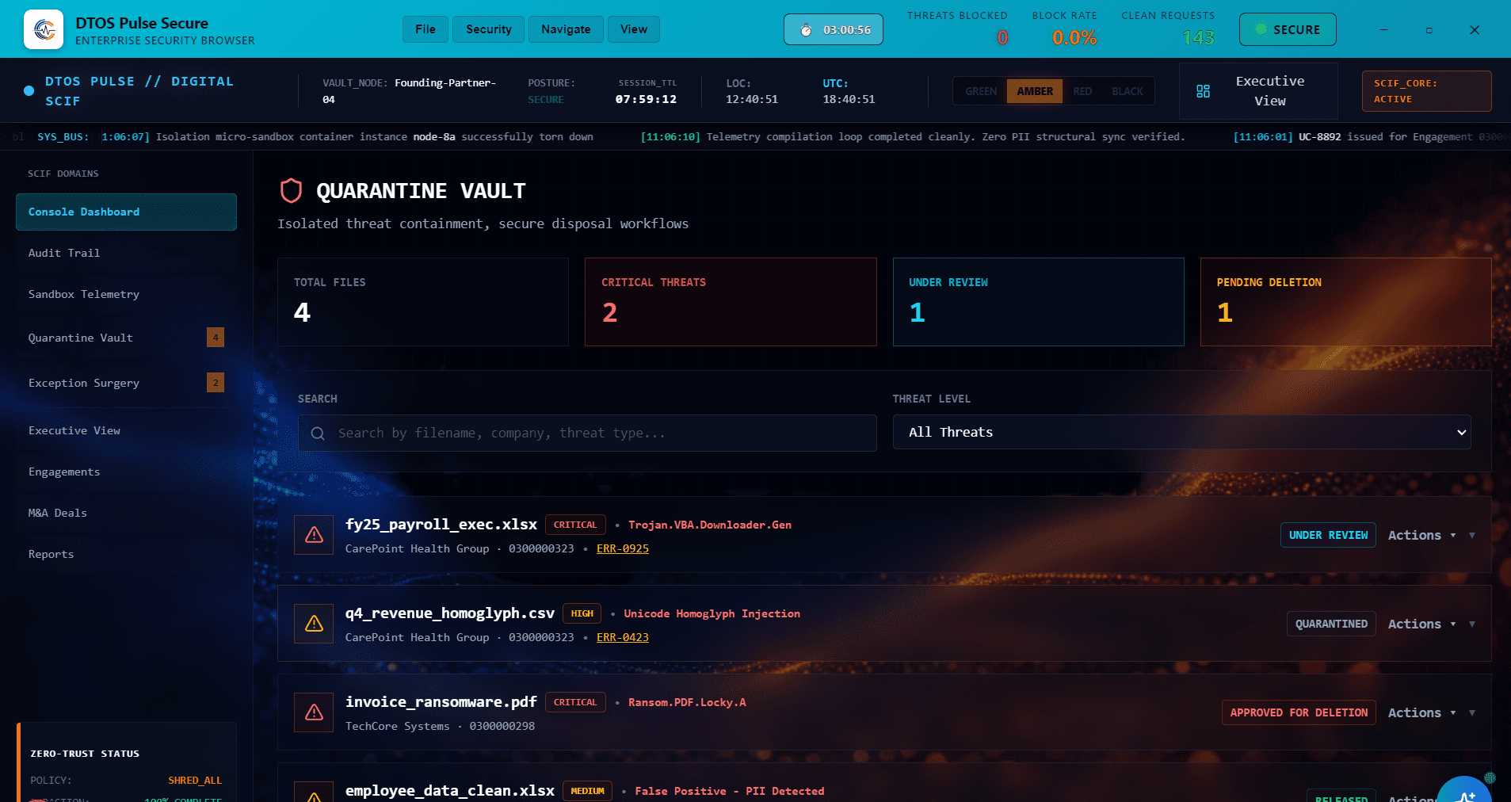This screenshot has width=1511, height=802.
Task: Click the Under Review stat card
Action: (x=1038, y=302)
